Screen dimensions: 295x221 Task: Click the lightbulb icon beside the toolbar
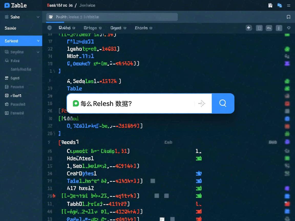(289, 28)
